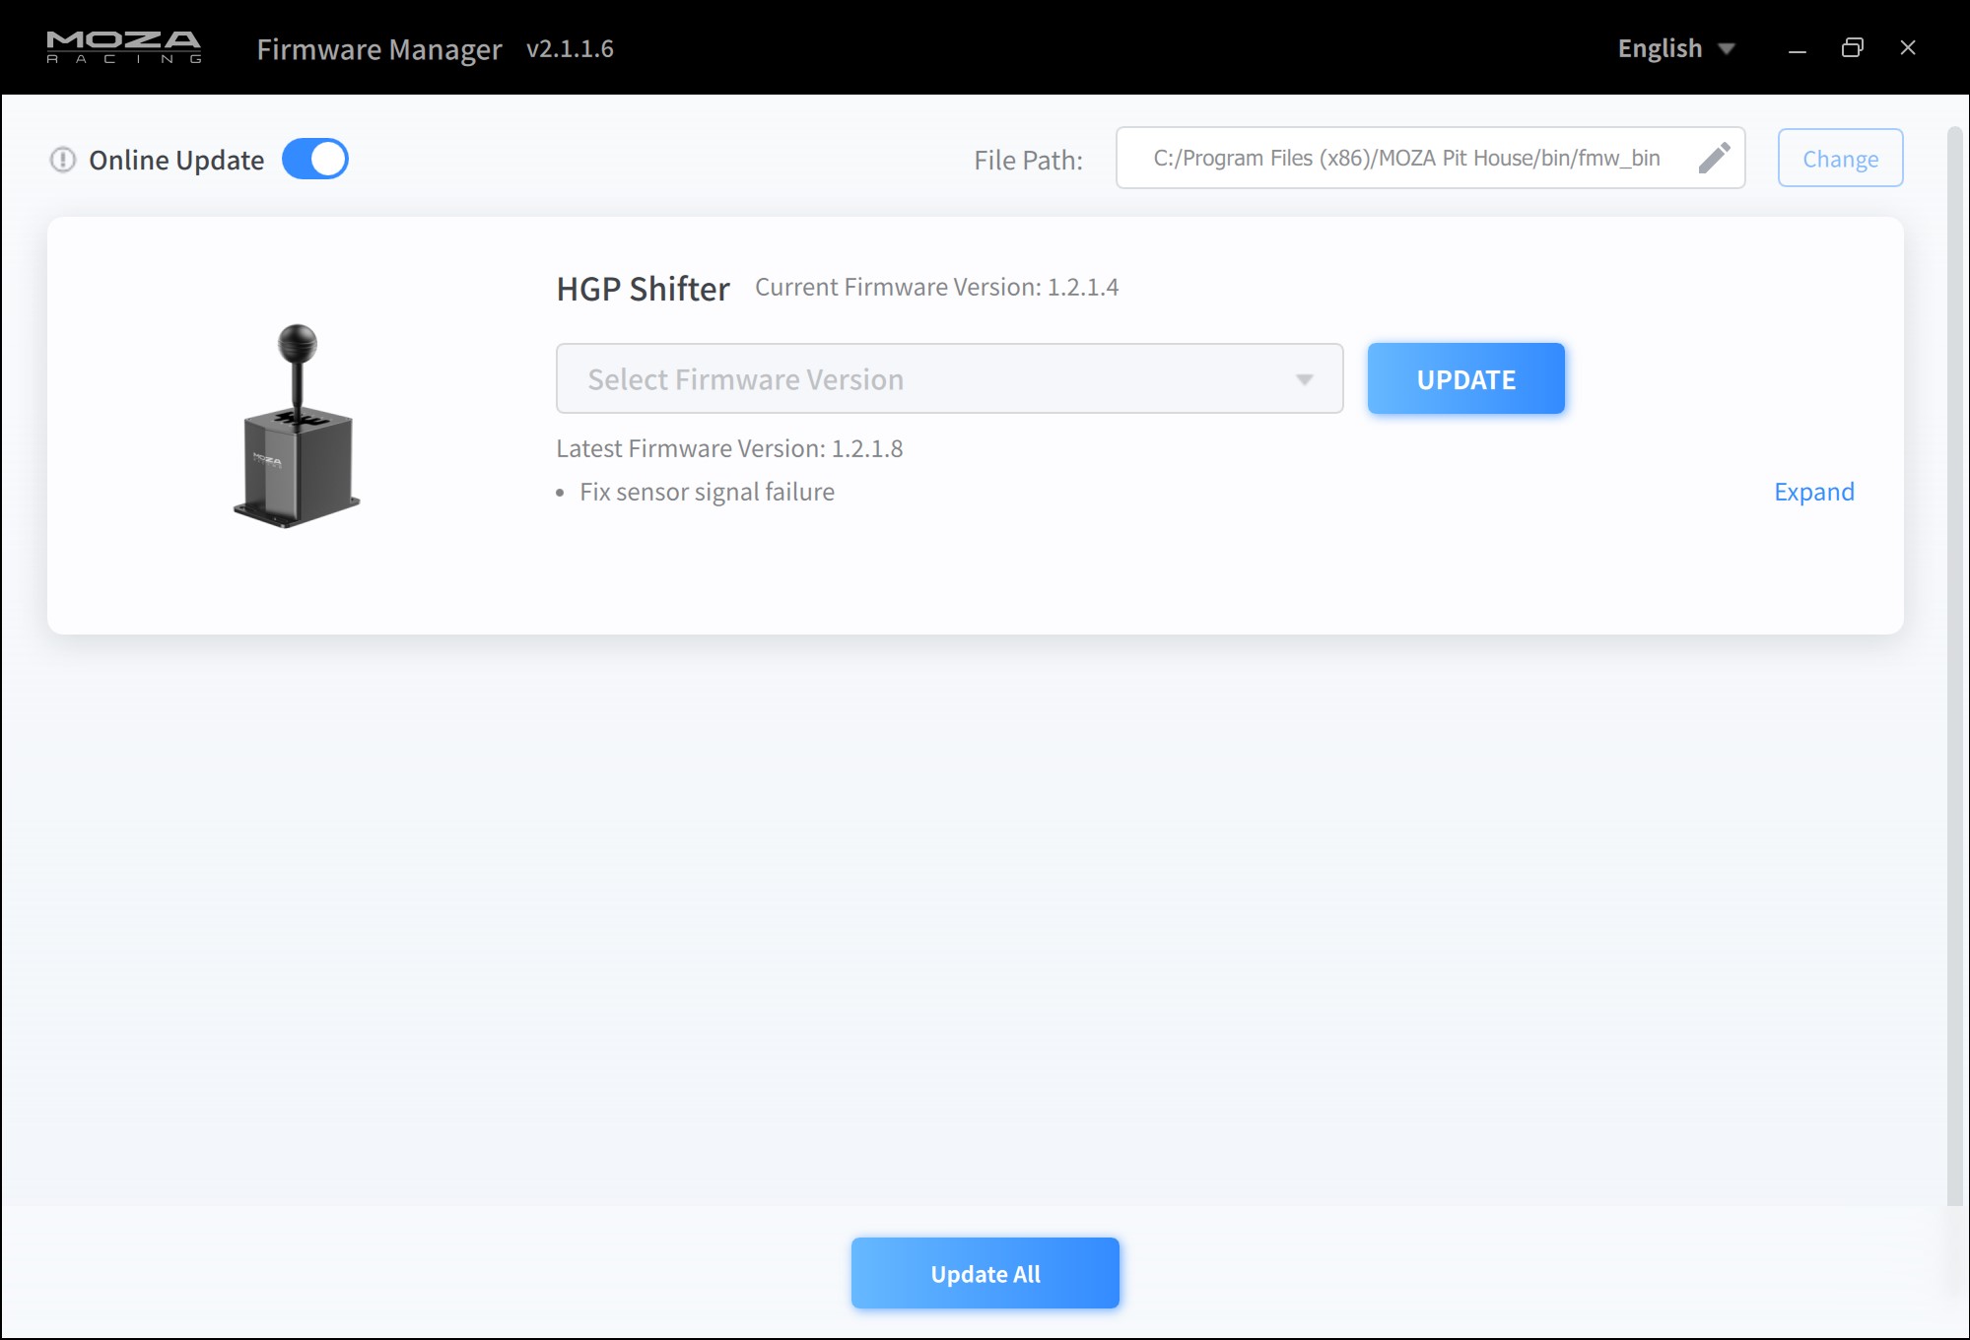The image size is (1970, 1340).
Task: Click the Update All button
Action: [x=985, y=1273]
